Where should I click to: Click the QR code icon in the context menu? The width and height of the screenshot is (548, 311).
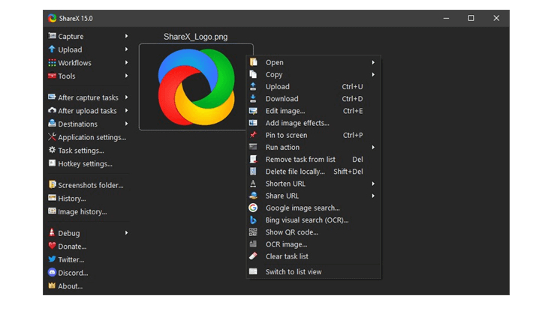pos(253,232)
